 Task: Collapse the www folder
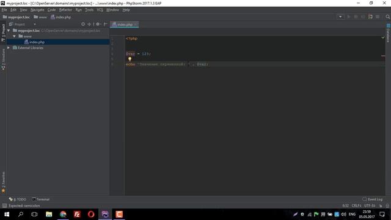pyautogui.click(x=15, y=37)
